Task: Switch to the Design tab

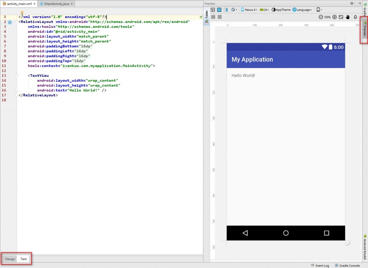Action: click(x=10, y=259)
